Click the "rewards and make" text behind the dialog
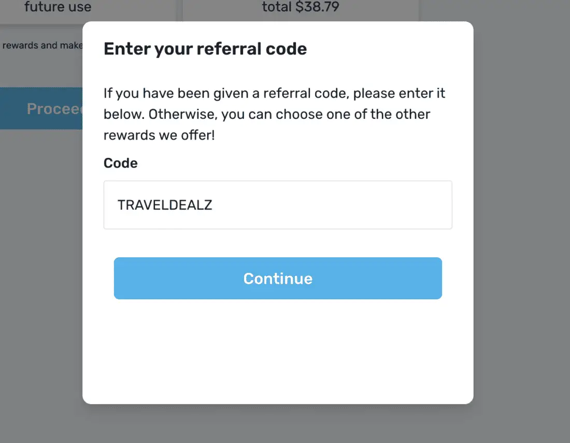570x443 pixels. [x=41, y=46]
